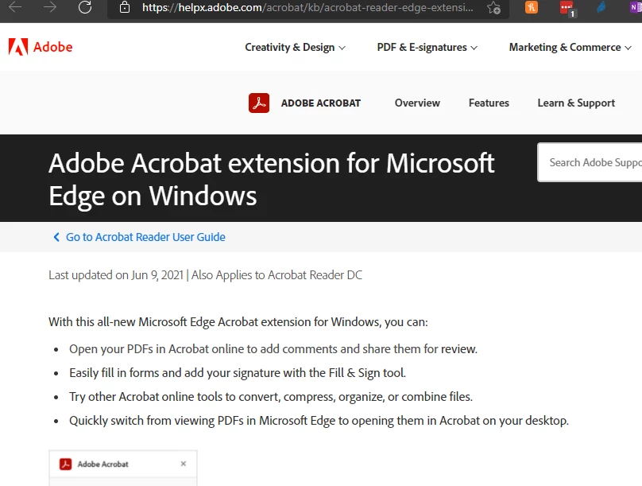Click the Search Adobe Support field

(590, 162)
